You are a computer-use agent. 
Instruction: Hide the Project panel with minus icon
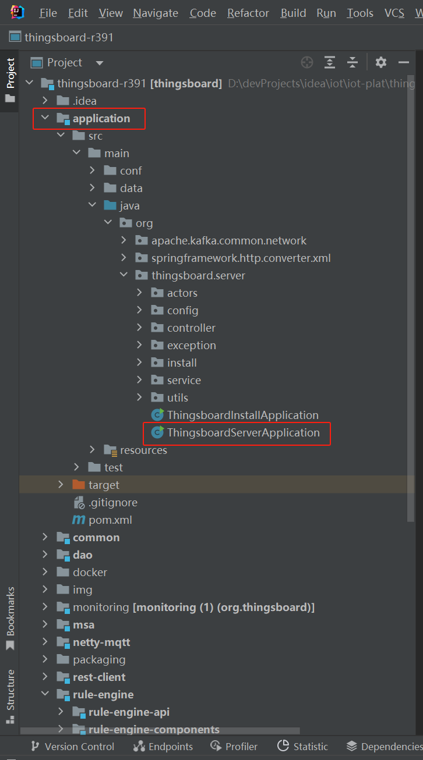click(404, 62)
